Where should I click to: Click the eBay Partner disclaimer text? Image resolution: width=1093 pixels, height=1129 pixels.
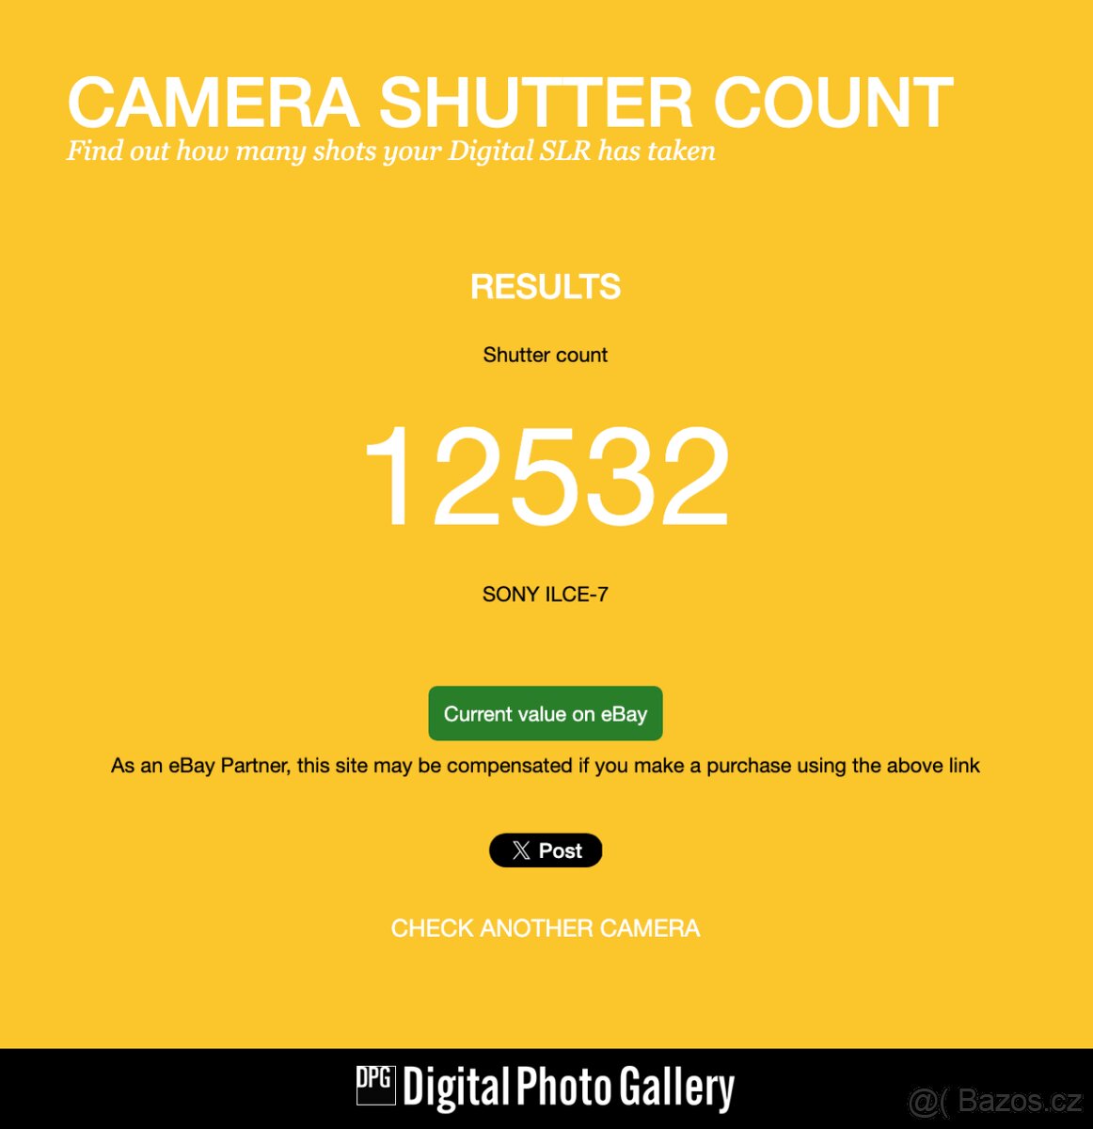[546, 766]
